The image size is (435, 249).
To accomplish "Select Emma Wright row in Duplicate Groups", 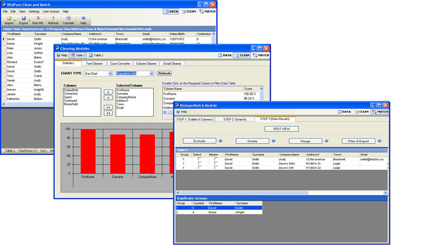I will (x=219, y=212).
